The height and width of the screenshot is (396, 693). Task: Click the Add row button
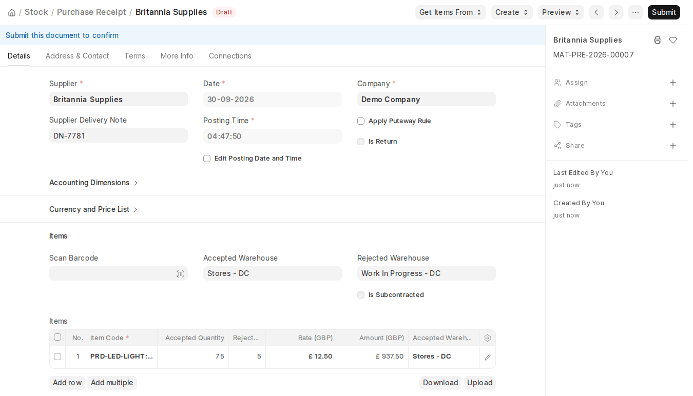click(x=67, y=383)
